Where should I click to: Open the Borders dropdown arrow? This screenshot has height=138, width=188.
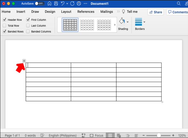(x=144, y=22)
